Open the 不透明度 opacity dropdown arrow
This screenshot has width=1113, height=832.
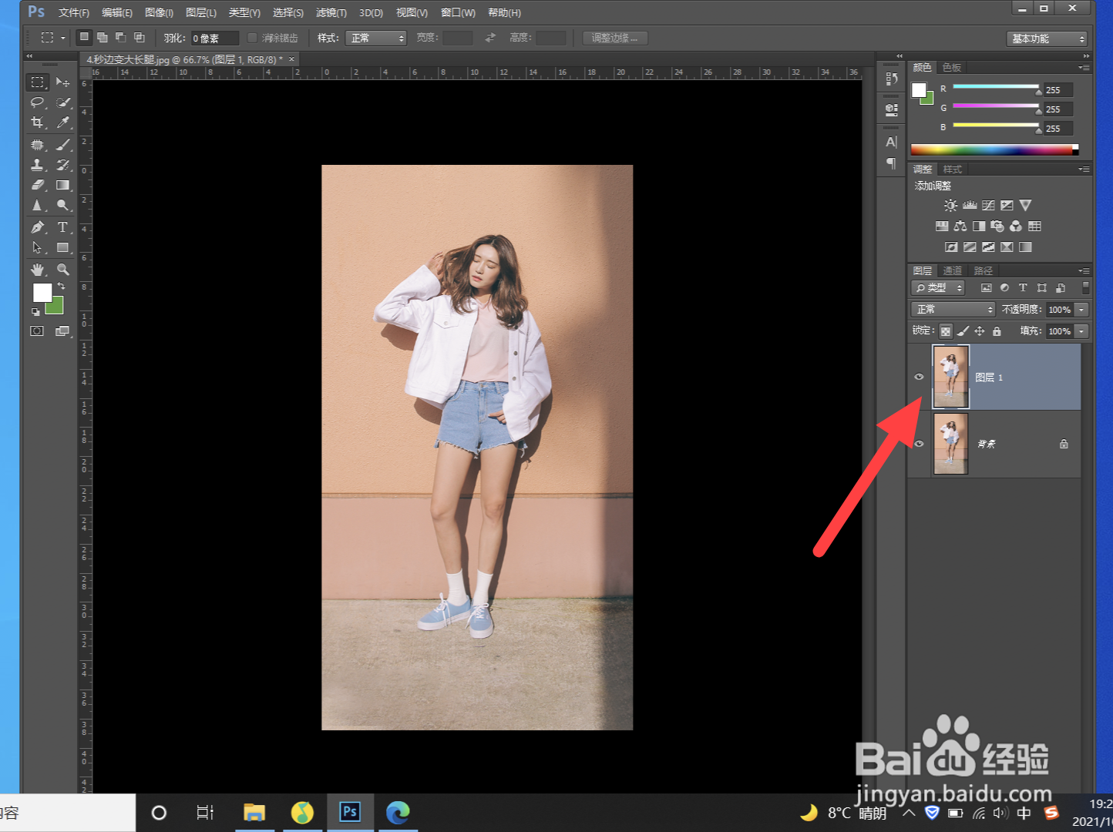pos(1081,309)
